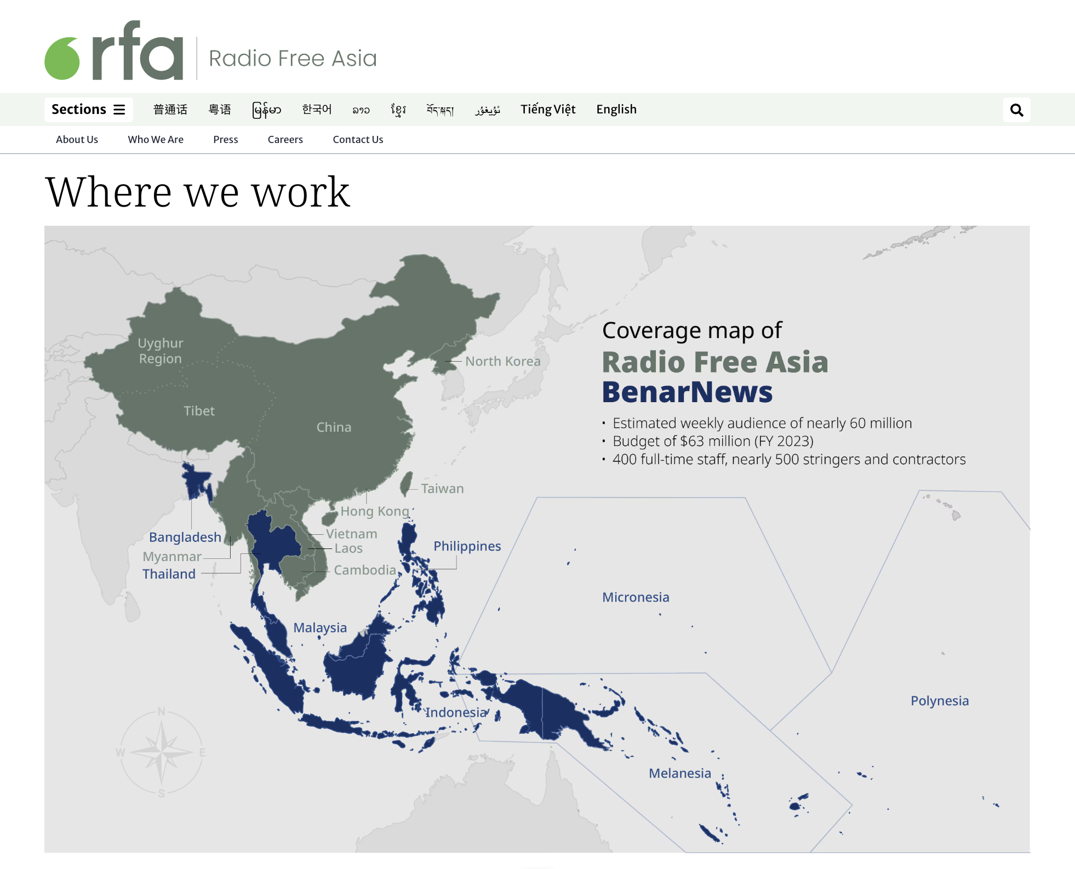This screenshot has width=1075, height=869.
Task: Click the weekly audience bullet text
Action: (762, 424)
